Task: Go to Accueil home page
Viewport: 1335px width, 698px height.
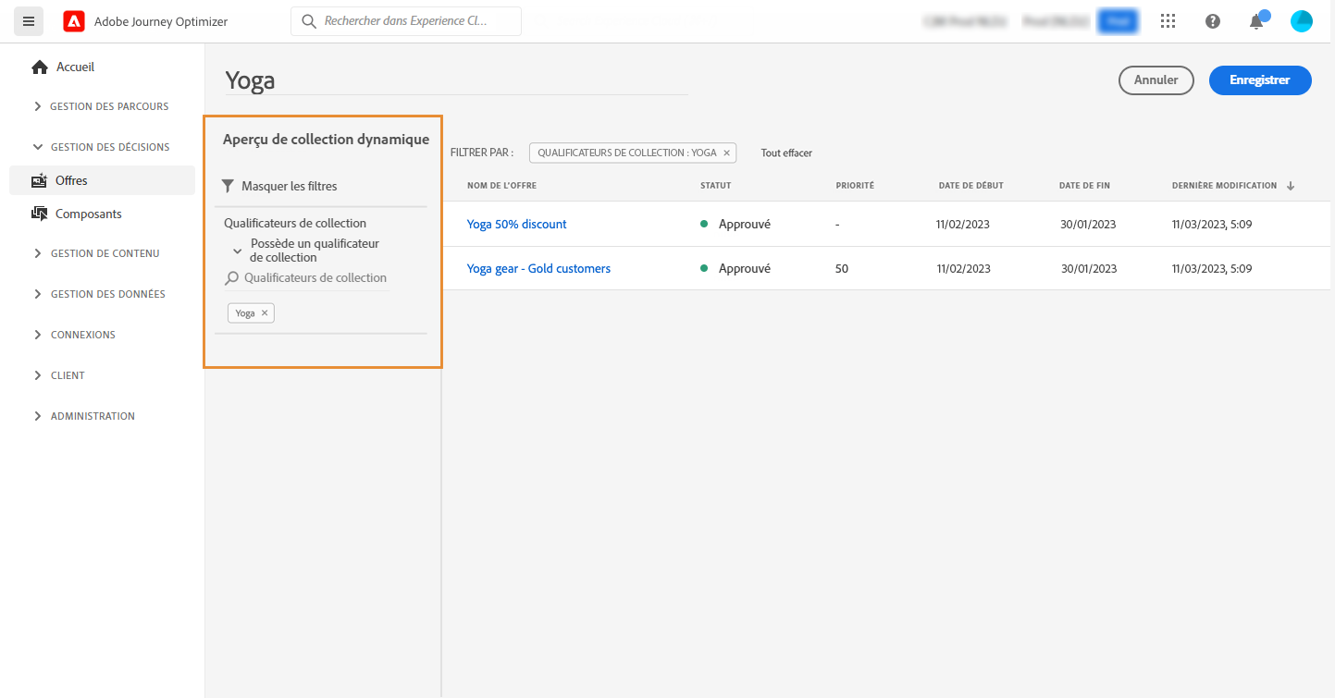Action: click(74, 67)
